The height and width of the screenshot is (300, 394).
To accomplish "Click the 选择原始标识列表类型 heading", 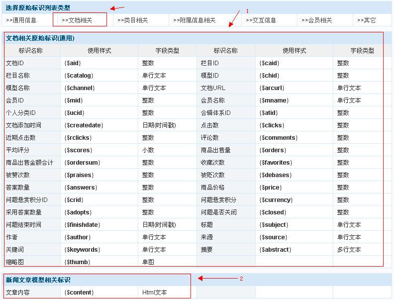I will (38, 8).
